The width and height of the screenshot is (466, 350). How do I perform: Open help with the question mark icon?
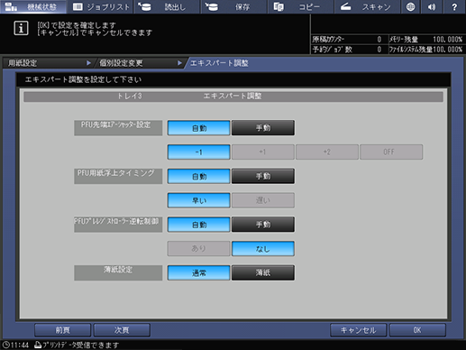(454, 6)
